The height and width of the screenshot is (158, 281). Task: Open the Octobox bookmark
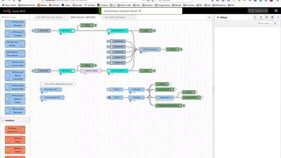[x=102, y=5]
